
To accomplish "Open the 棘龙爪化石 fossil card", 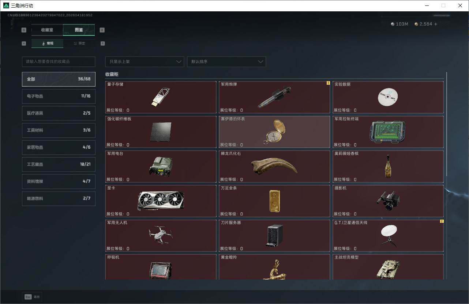I will (x=274, y=167).
